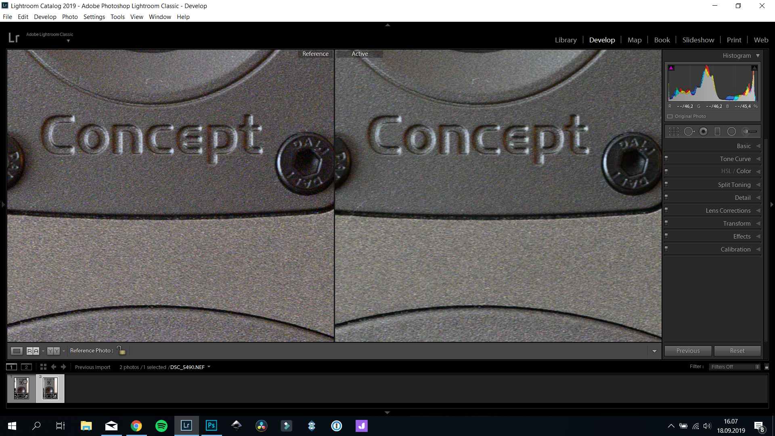
Task: Toggle Lens Corrections panel switch
Action: click(666, 210)
